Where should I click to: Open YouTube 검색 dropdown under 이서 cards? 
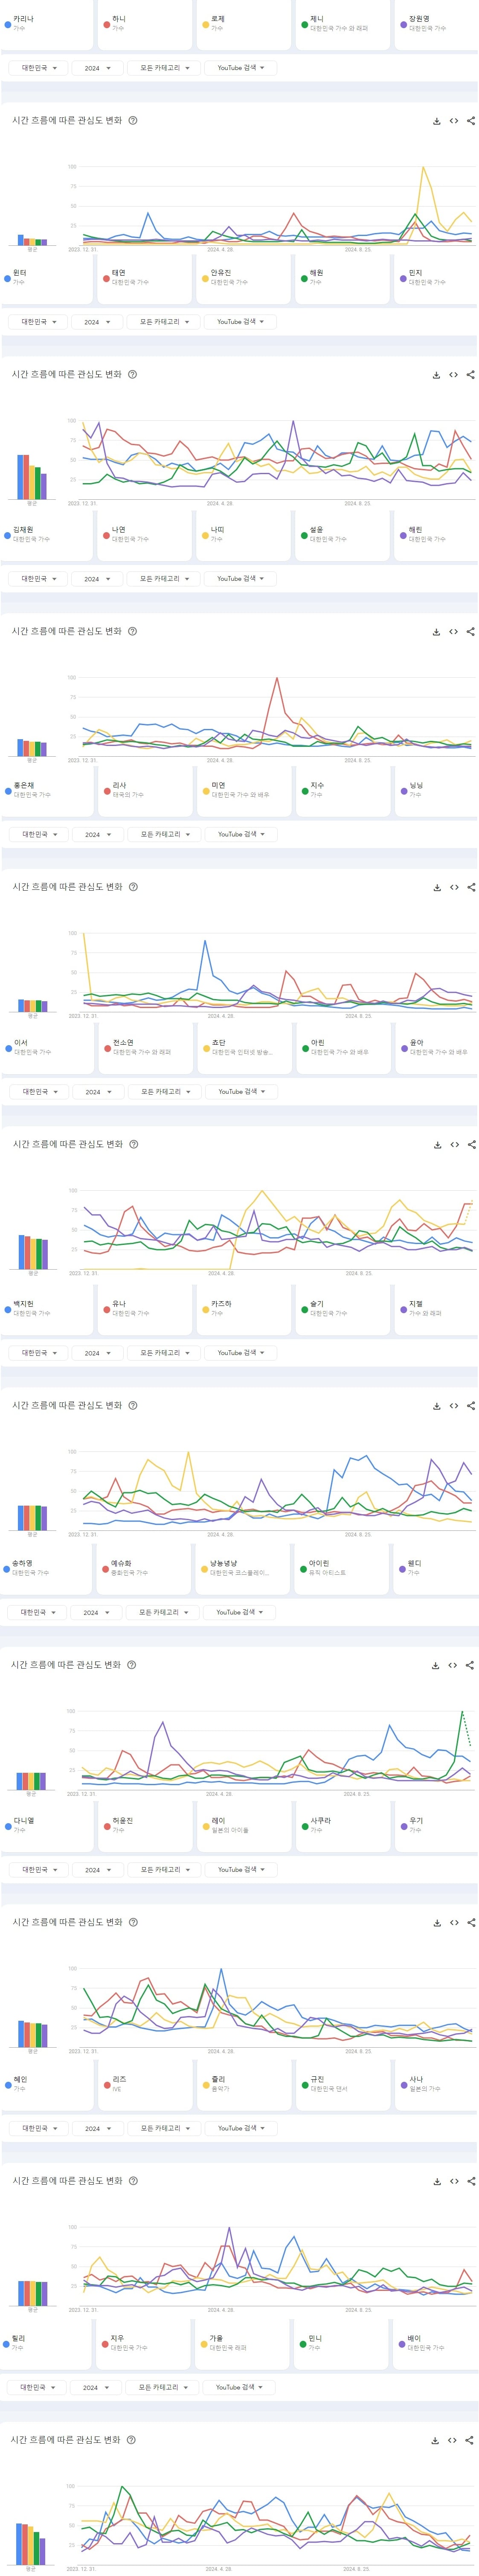(x=242, y=1092)
